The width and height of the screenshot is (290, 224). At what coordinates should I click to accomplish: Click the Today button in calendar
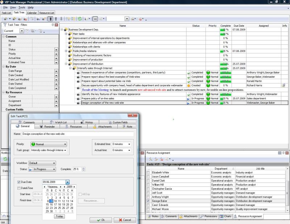[x=59, y=216]
